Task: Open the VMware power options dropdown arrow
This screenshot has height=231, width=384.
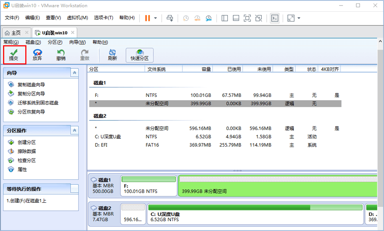Action: [155, 18]
